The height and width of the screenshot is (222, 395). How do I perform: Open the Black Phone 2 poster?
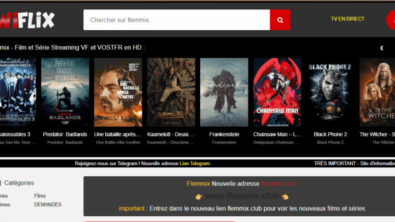330,92
